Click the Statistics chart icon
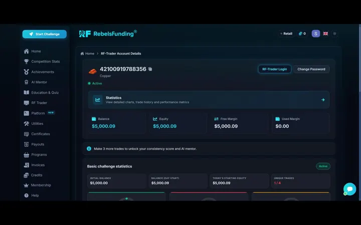Image resolution: width=361 pixels, height=225 pixels. [98, 100]
